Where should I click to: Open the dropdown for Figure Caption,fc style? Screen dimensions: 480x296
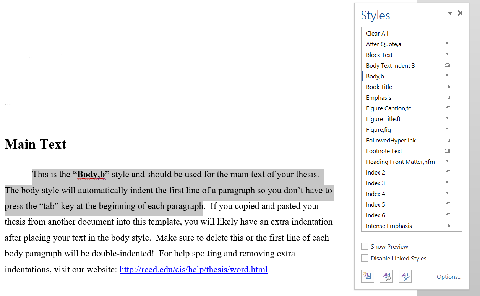[448, 108]
